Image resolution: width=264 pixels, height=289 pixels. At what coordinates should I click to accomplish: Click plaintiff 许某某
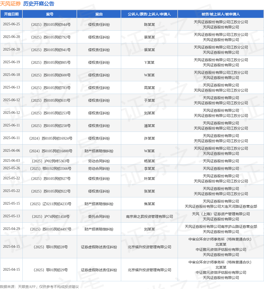coord(149,138)
